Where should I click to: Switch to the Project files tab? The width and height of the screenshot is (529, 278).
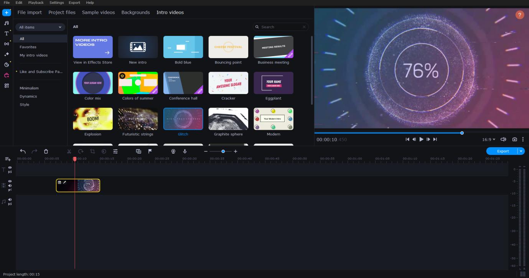(x=62, y=12)
